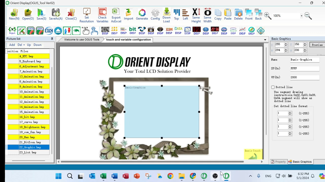Click the VP(0x) field 2000
The height and width of the screenshot is (182, 325).
click(x=304, y=77)
